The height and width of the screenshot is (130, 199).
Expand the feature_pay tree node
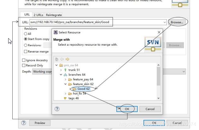click(x=66, y=79)
